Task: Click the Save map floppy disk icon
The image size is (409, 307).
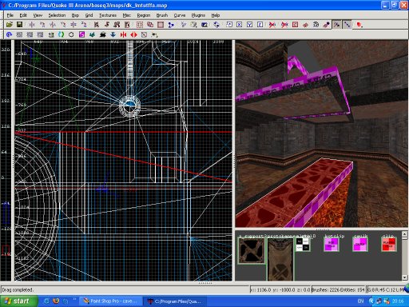Action: click(x=19, y=25)
